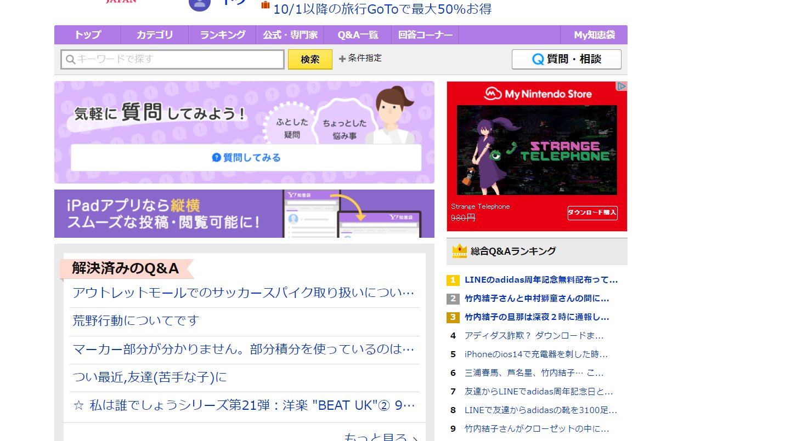Click the gold number 1 rank badge
The width and height of the screenshot is (785, 441).
coord(453,280)
